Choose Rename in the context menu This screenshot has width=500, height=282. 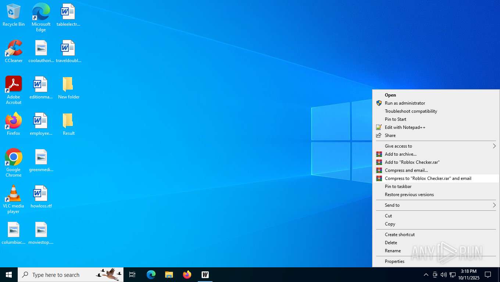[x=436, y=251]
